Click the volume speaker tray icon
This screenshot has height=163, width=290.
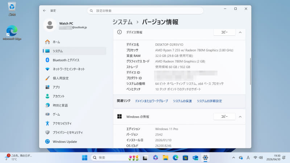point(261,158)
